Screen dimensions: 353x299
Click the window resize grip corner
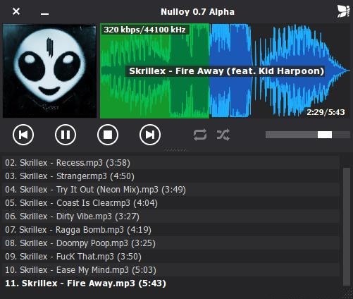347,294
